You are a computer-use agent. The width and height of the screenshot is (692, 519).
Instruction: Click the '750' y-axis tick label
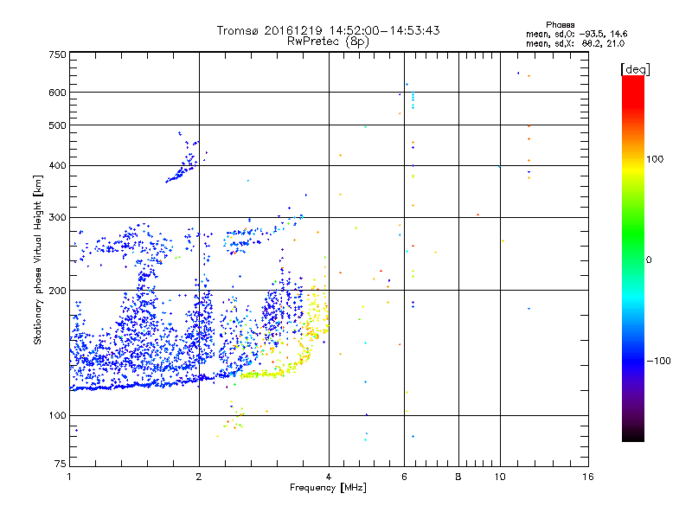tap(57, 54)
